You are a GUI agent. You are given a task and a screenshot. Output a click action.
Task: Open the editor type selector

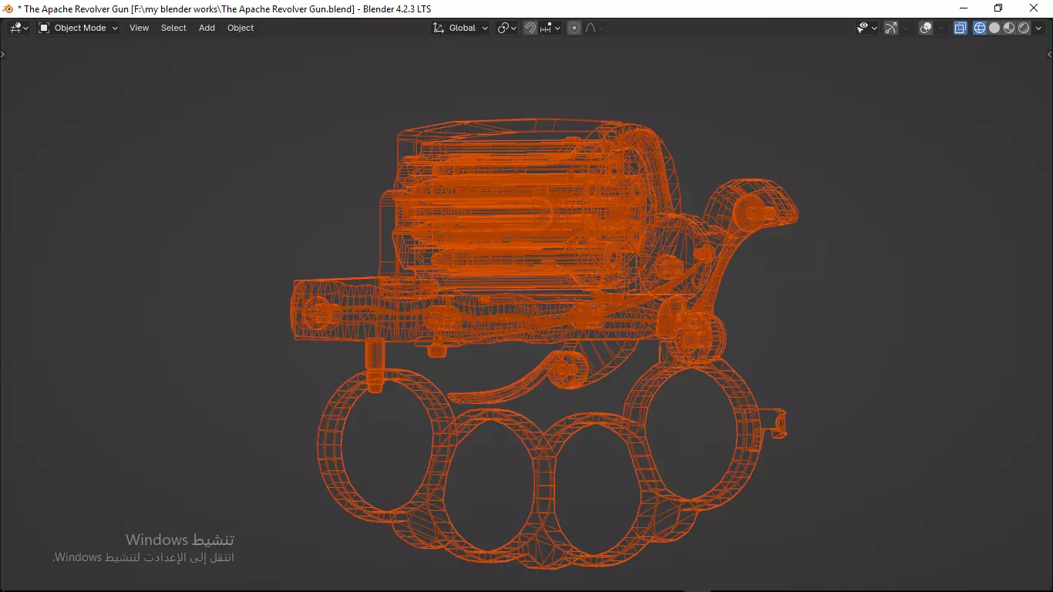click(x=19, y=28)
